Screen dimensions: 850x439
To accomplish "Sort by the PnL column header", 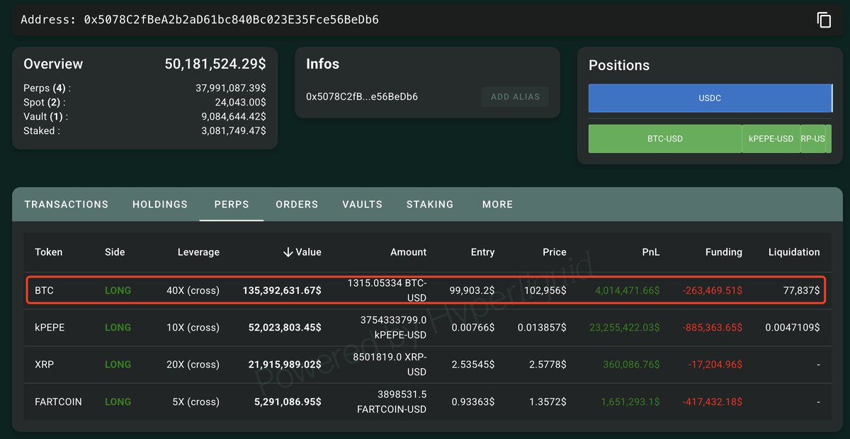I will (651, 252).
